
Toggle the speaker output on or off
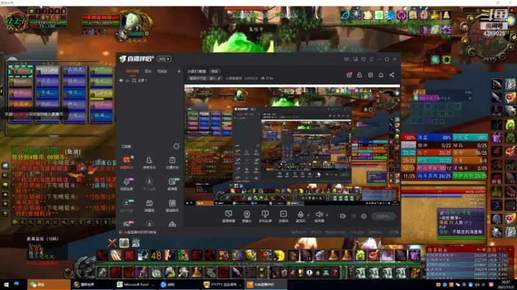coord(319,216)
